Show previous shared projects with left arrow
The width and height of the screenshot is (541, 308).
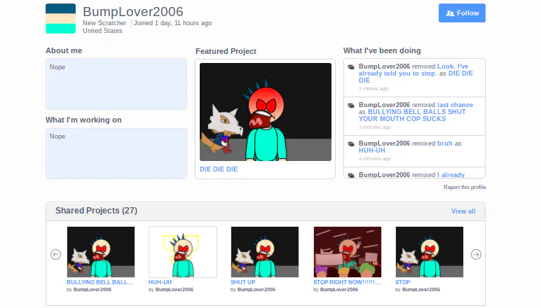(x=55, y=255)
